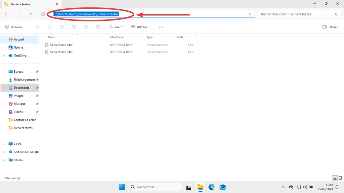344x193 pixels.
Task: Open a new Explorer tab with the plus button
Action: [x=68, y=5]
